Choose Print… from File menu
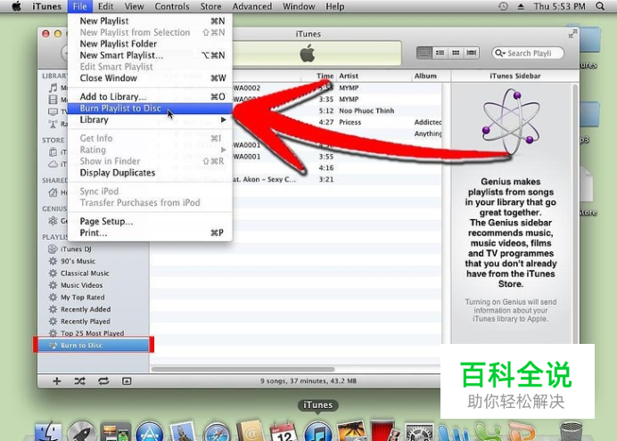This screenshot has width=617, height=441. pyautogui.click(x=150, y=233)
